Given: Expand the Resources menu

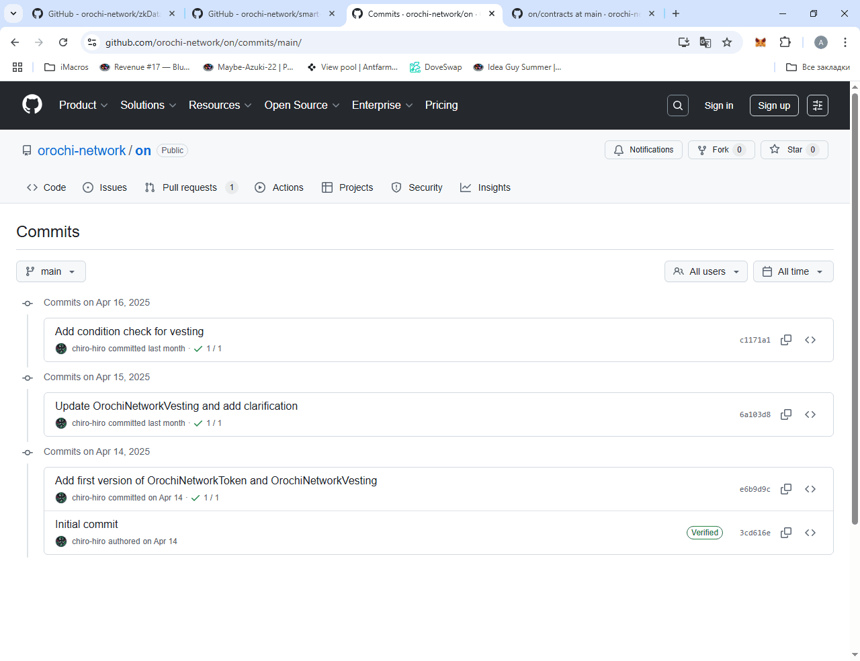Looking at the screenshot, I should (x=220, y=105).
